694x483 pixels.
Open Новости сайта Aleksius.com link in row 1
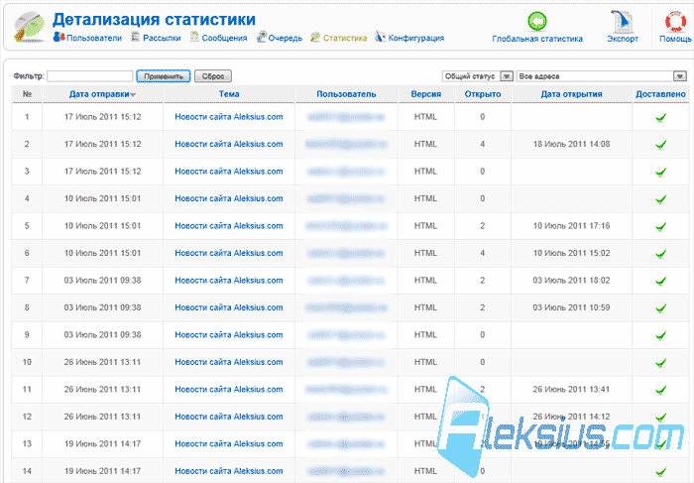coord(229,117)
